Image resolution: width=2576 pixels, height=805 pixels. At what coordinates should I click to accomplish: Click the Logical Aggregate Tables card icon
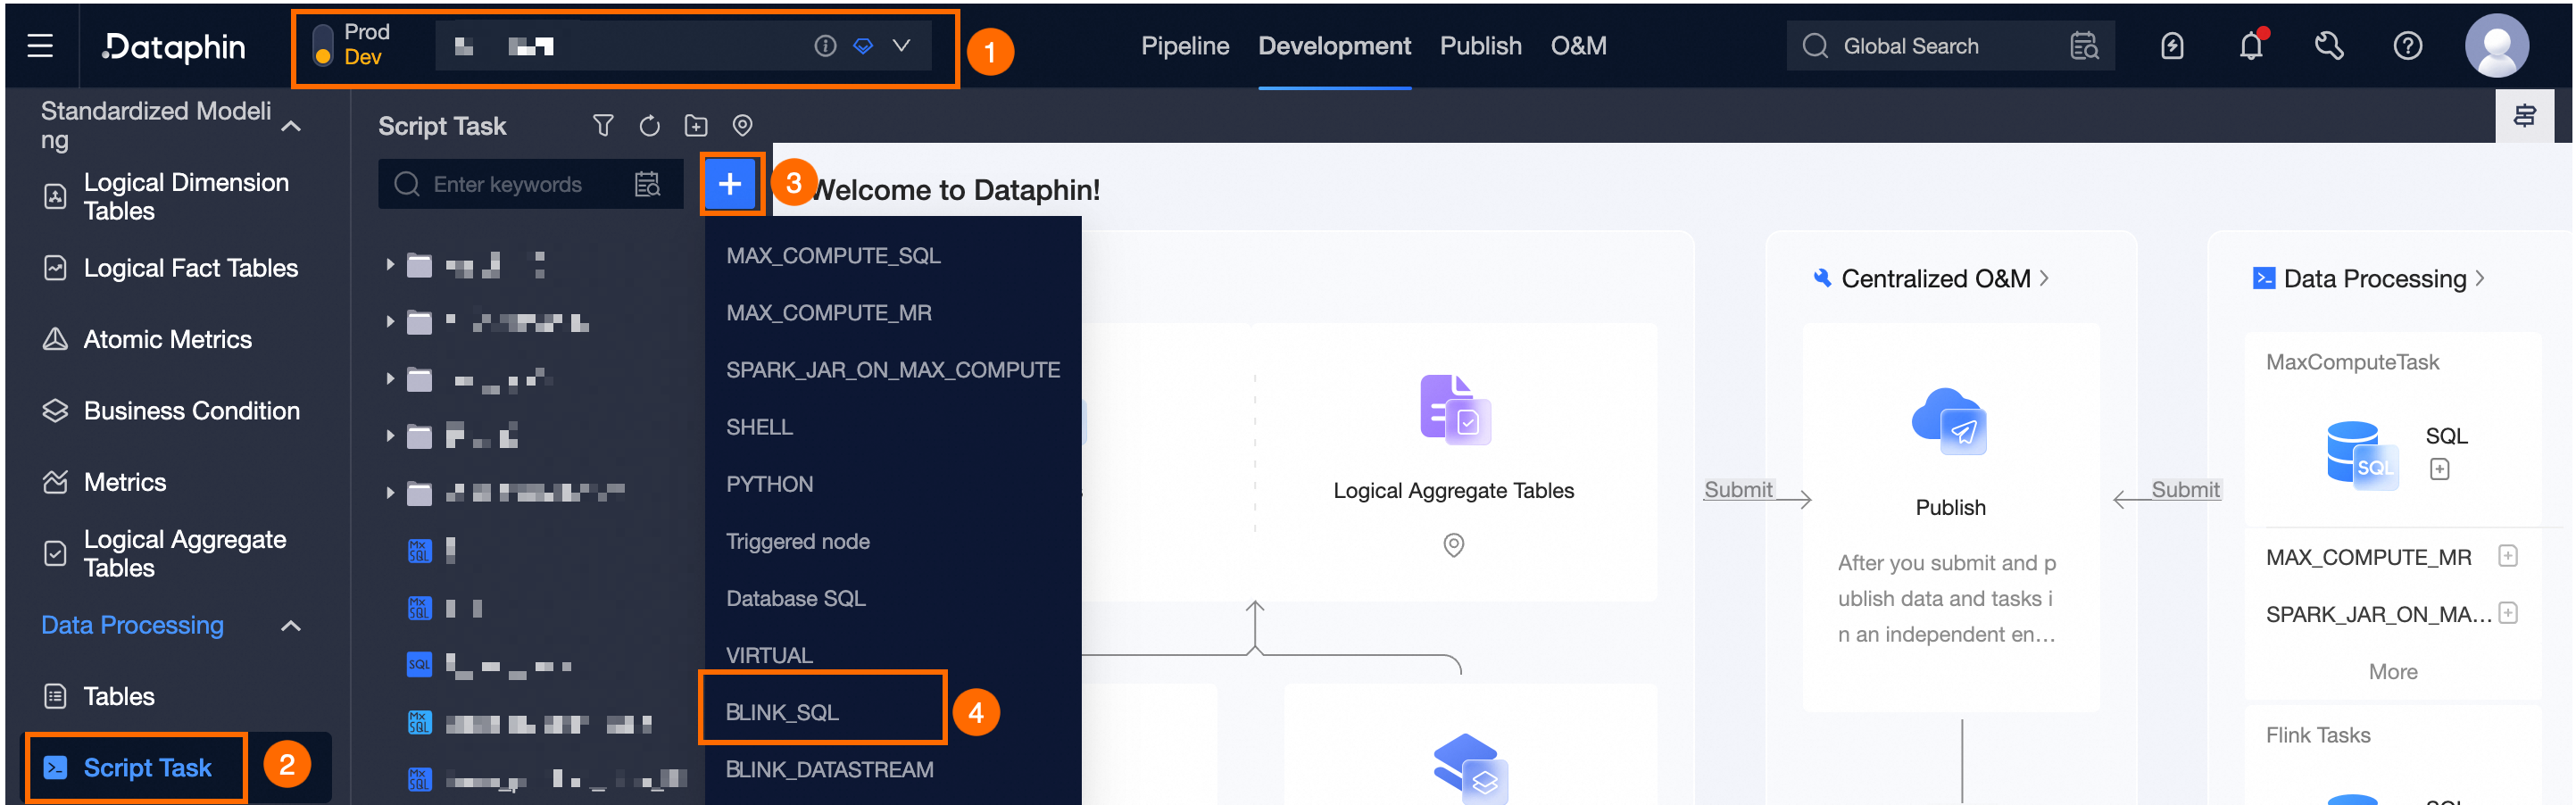coord(1454,410)
